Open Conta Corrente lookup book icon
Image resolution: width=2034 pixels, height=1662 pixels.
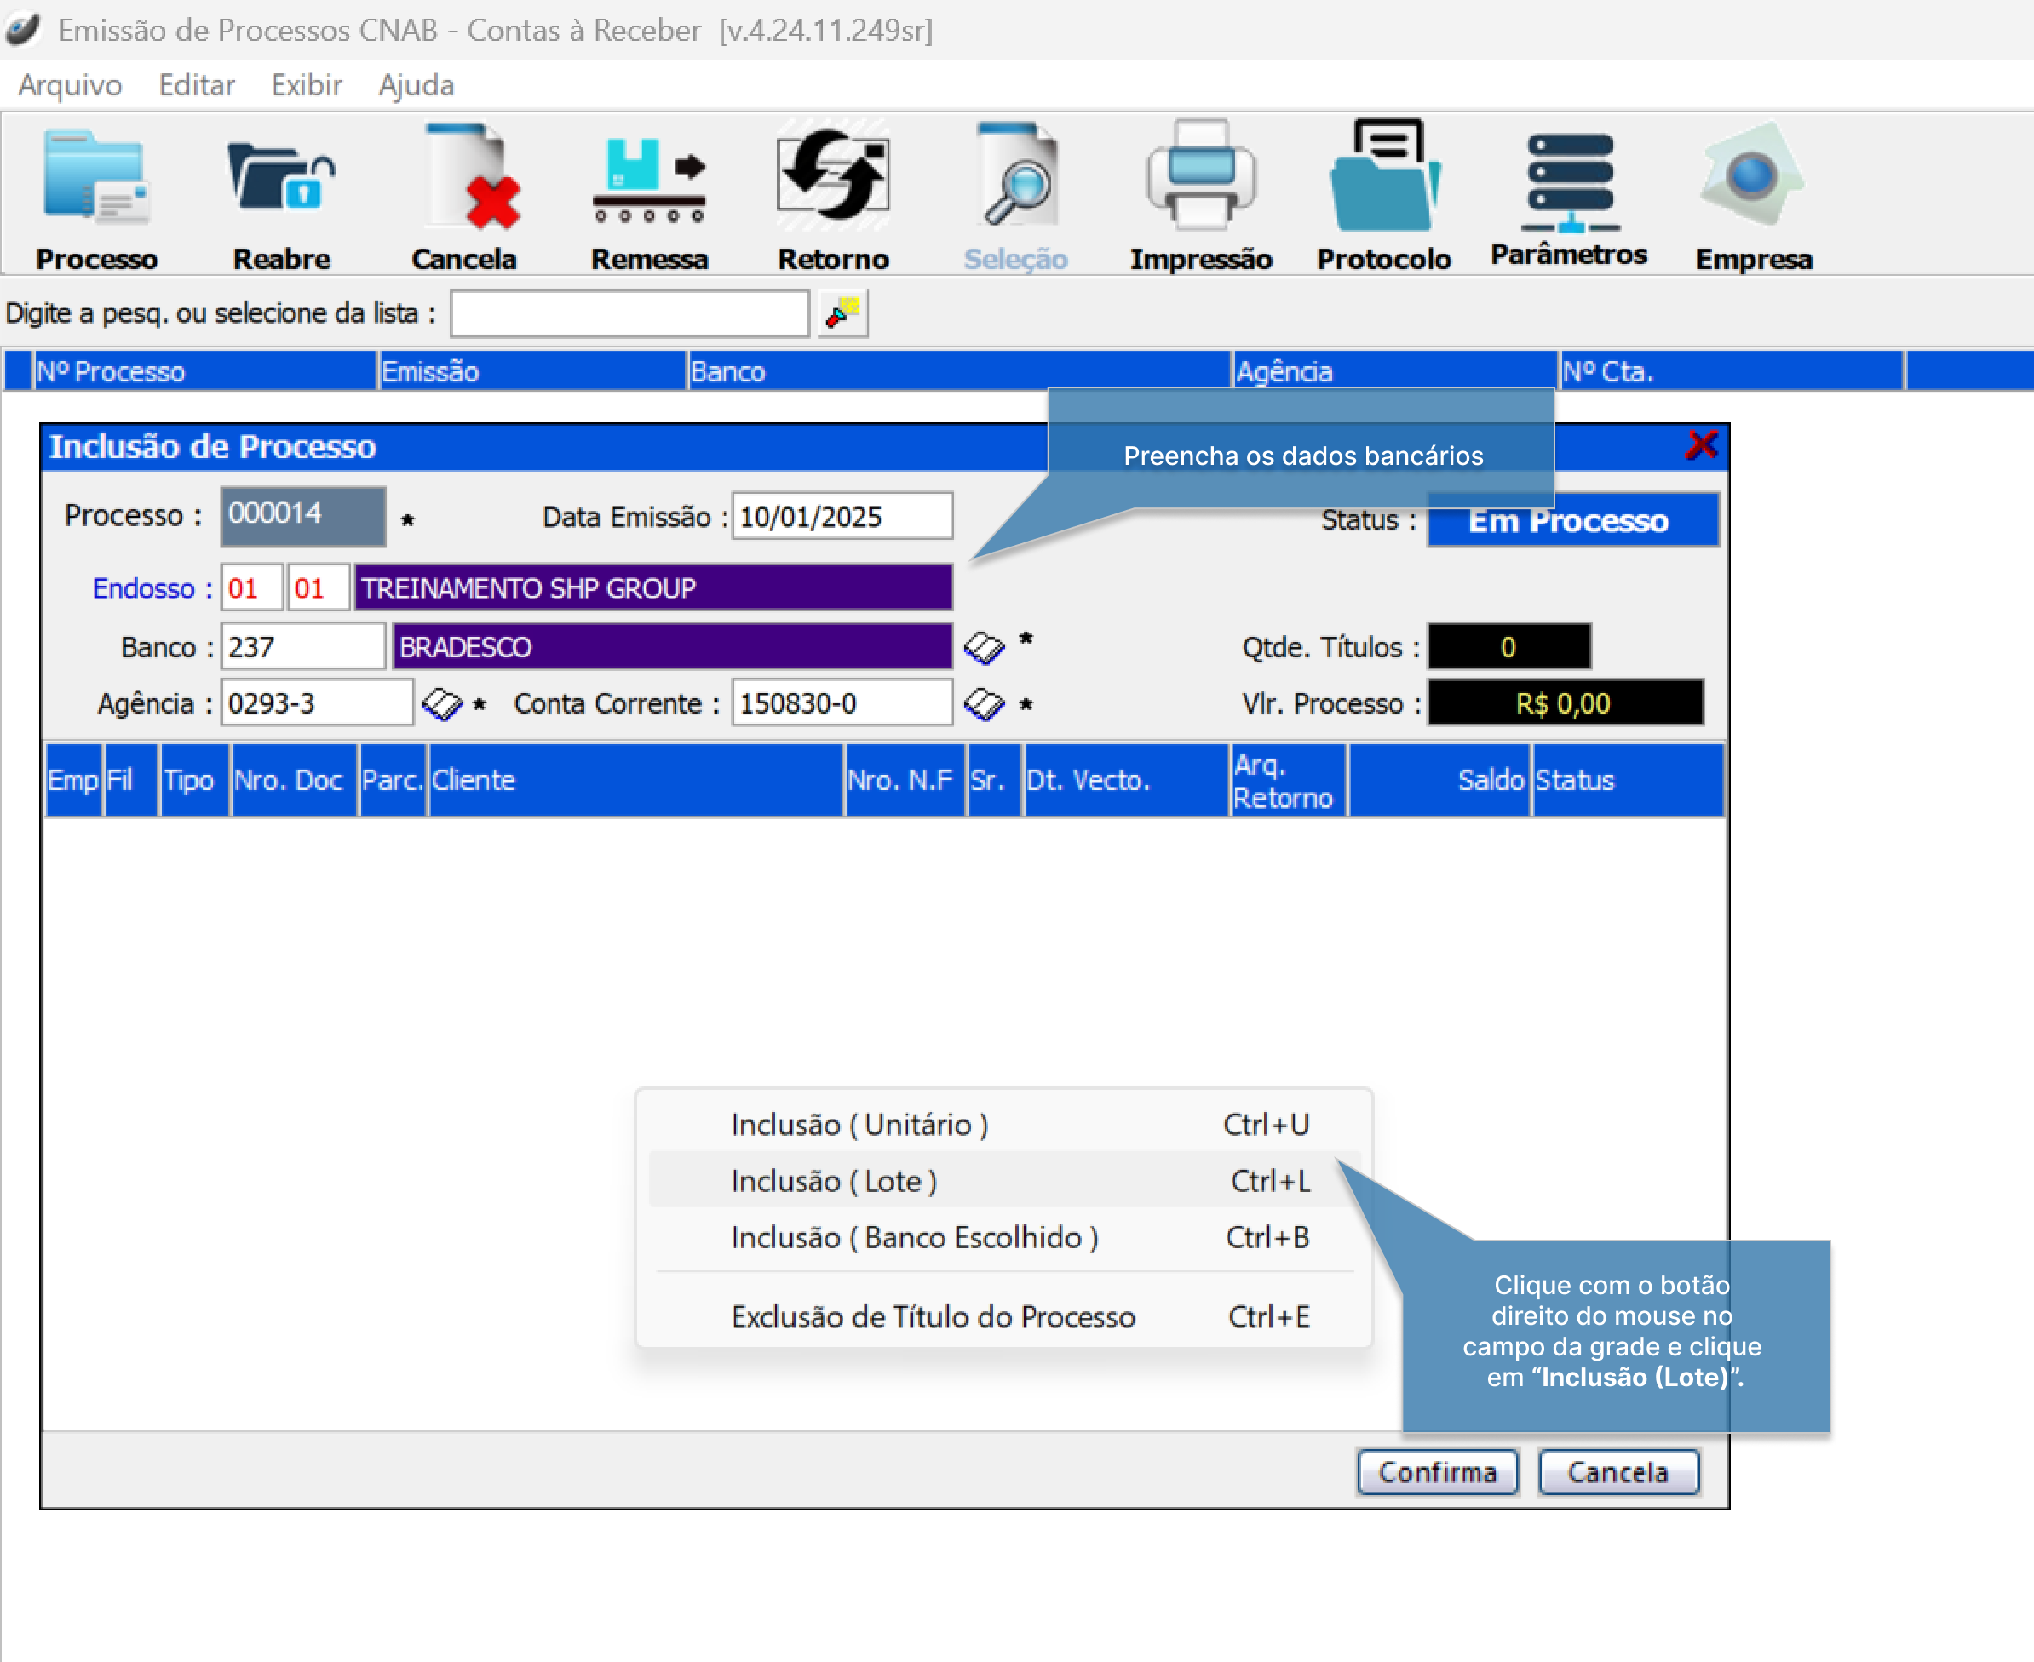point(984,705)
